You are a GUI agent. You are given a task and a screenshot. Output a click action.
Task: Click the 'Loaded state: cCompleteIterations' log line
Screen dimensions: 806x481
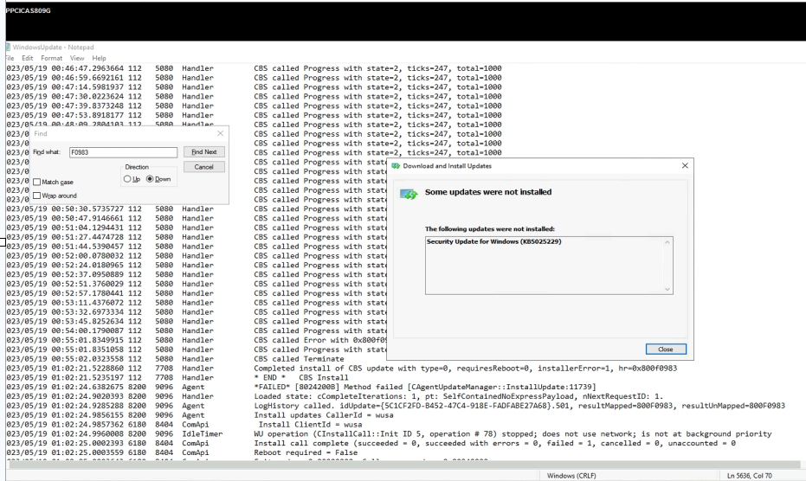[459, 397]
